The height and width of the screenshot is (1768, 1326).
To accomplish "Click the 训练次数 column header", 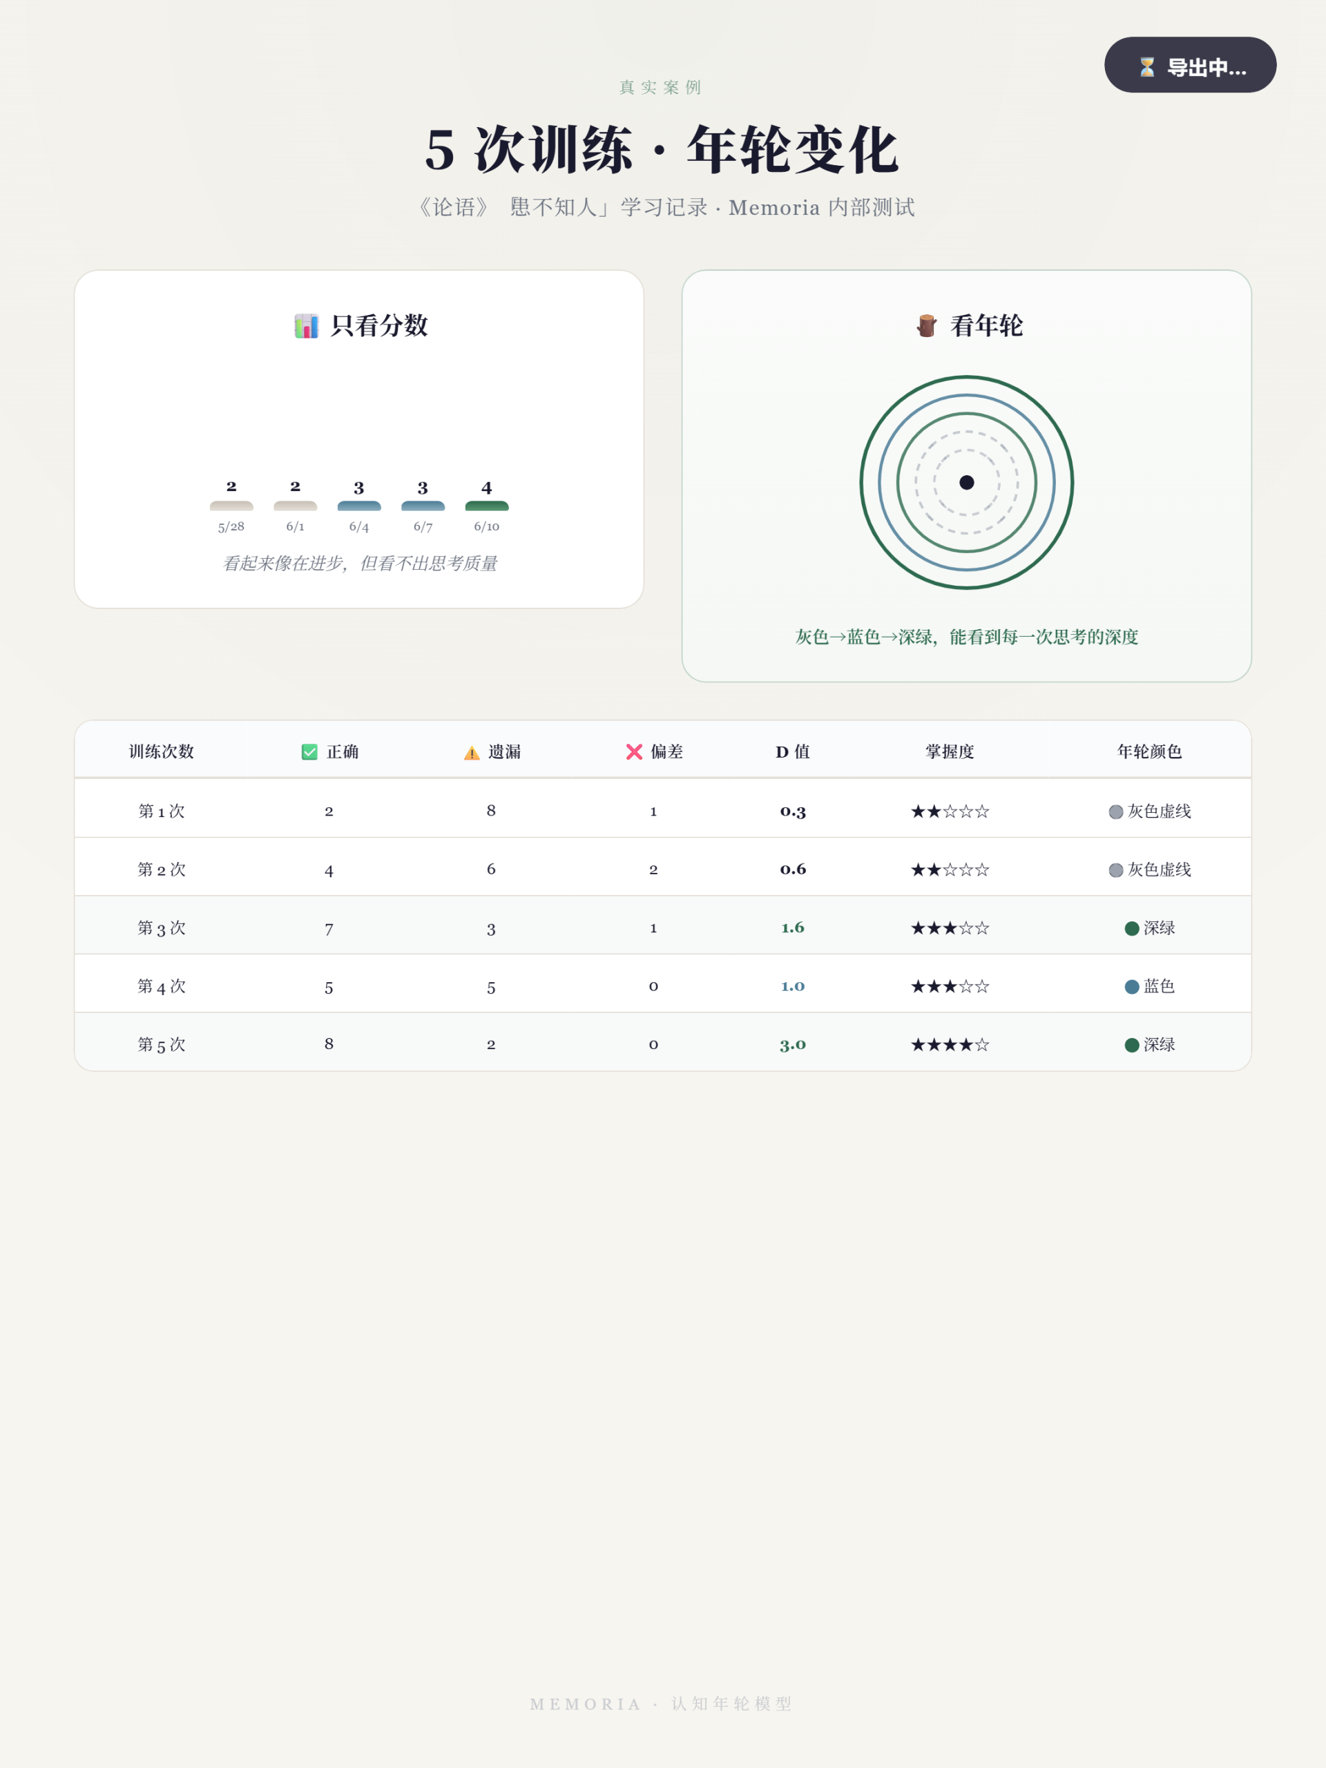I will (x=162, y=752).
